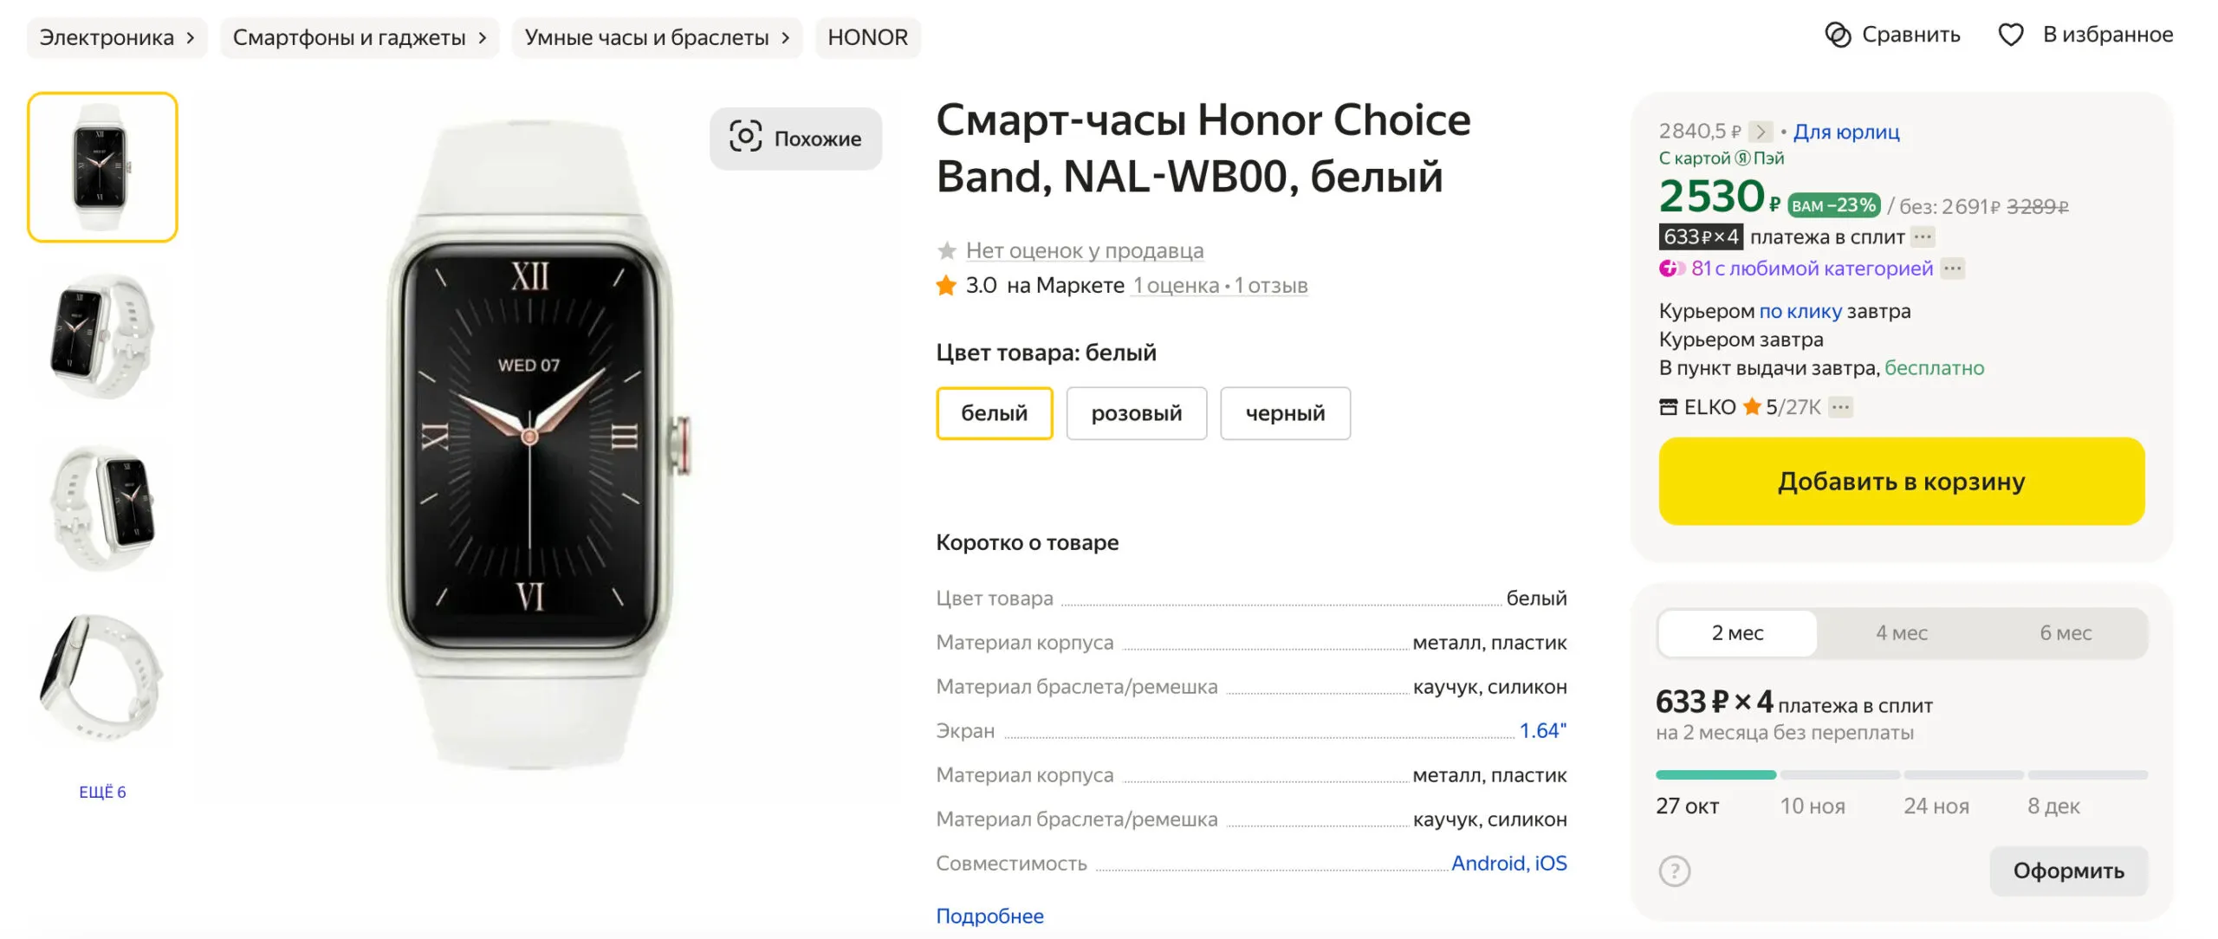Click the split payment progress bar

point(1901,774)
